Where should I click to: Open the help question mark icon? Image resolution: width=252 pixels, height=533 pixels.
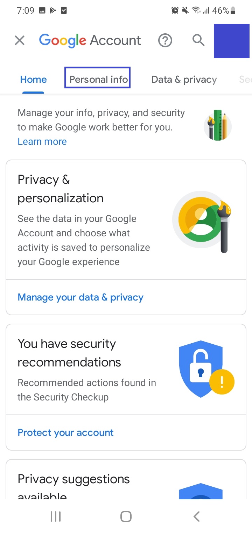point(165,41)
